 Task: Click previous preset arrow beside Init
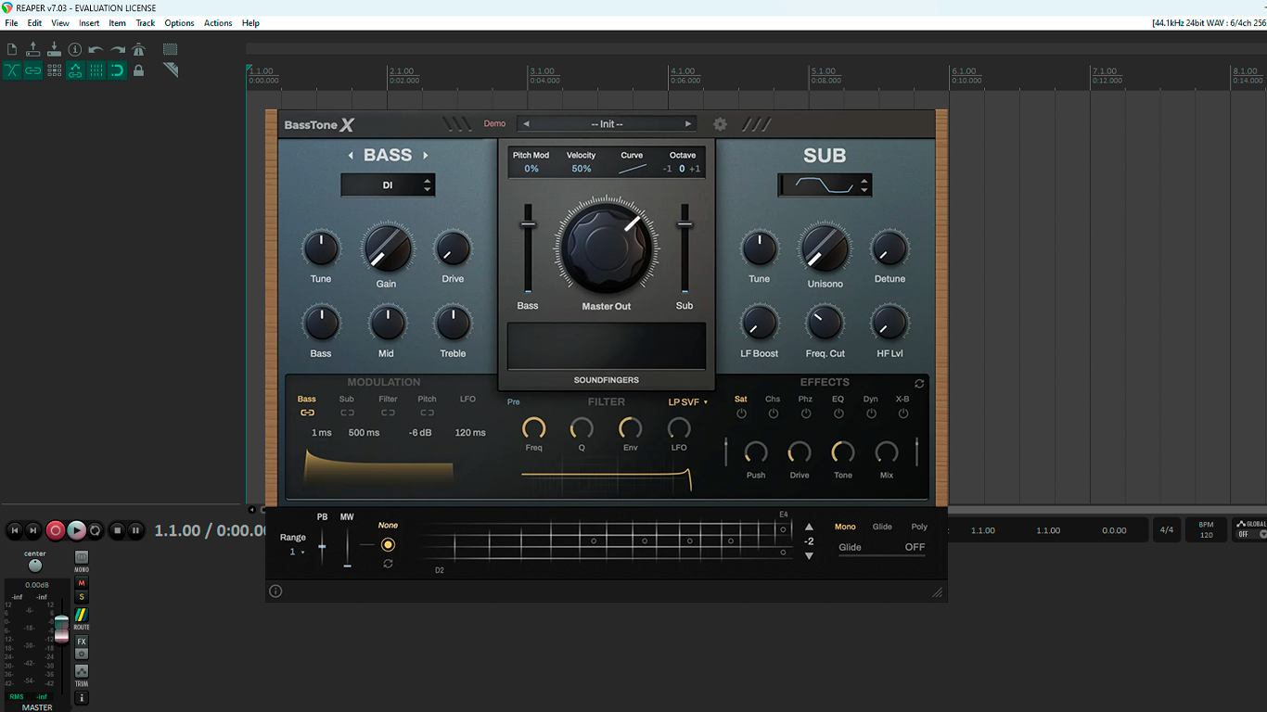tap(526, 124)
